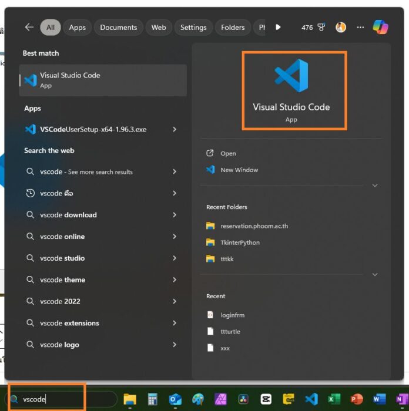Collapse the actions section chevron above Recent Folders
The image size is (409, 411).
click(x=375, y=186)
